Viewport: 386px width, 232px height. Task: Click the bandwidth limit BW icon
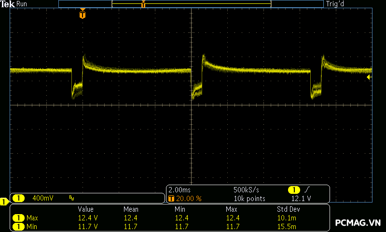pyautogui.click(x=72, y=198)
